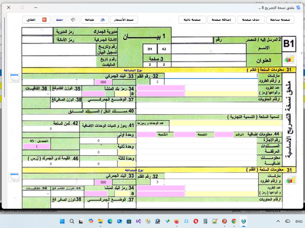Screen dimensions: 305x228
Task: Click the item number field showing 3
Action: [x=157, y=182]
